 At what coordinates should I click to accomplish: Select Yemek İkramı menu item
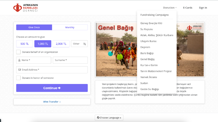(148, 77)
